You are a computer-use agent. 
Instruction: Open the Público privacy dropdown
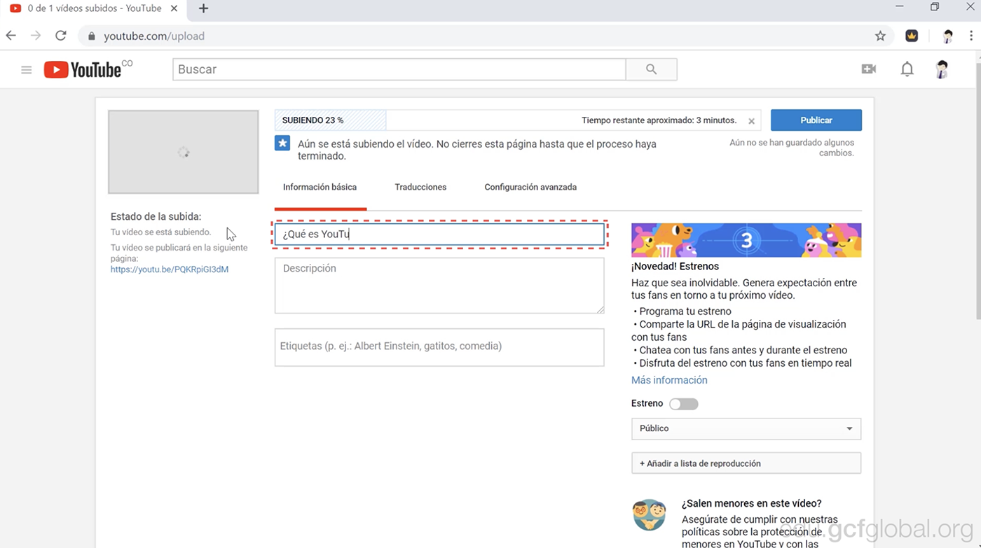tap(746, 428)
